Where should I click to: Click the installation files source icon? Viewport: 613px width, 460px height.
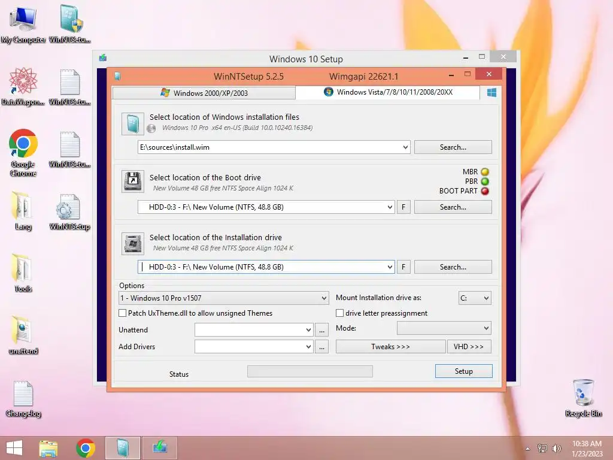[132, 123]
